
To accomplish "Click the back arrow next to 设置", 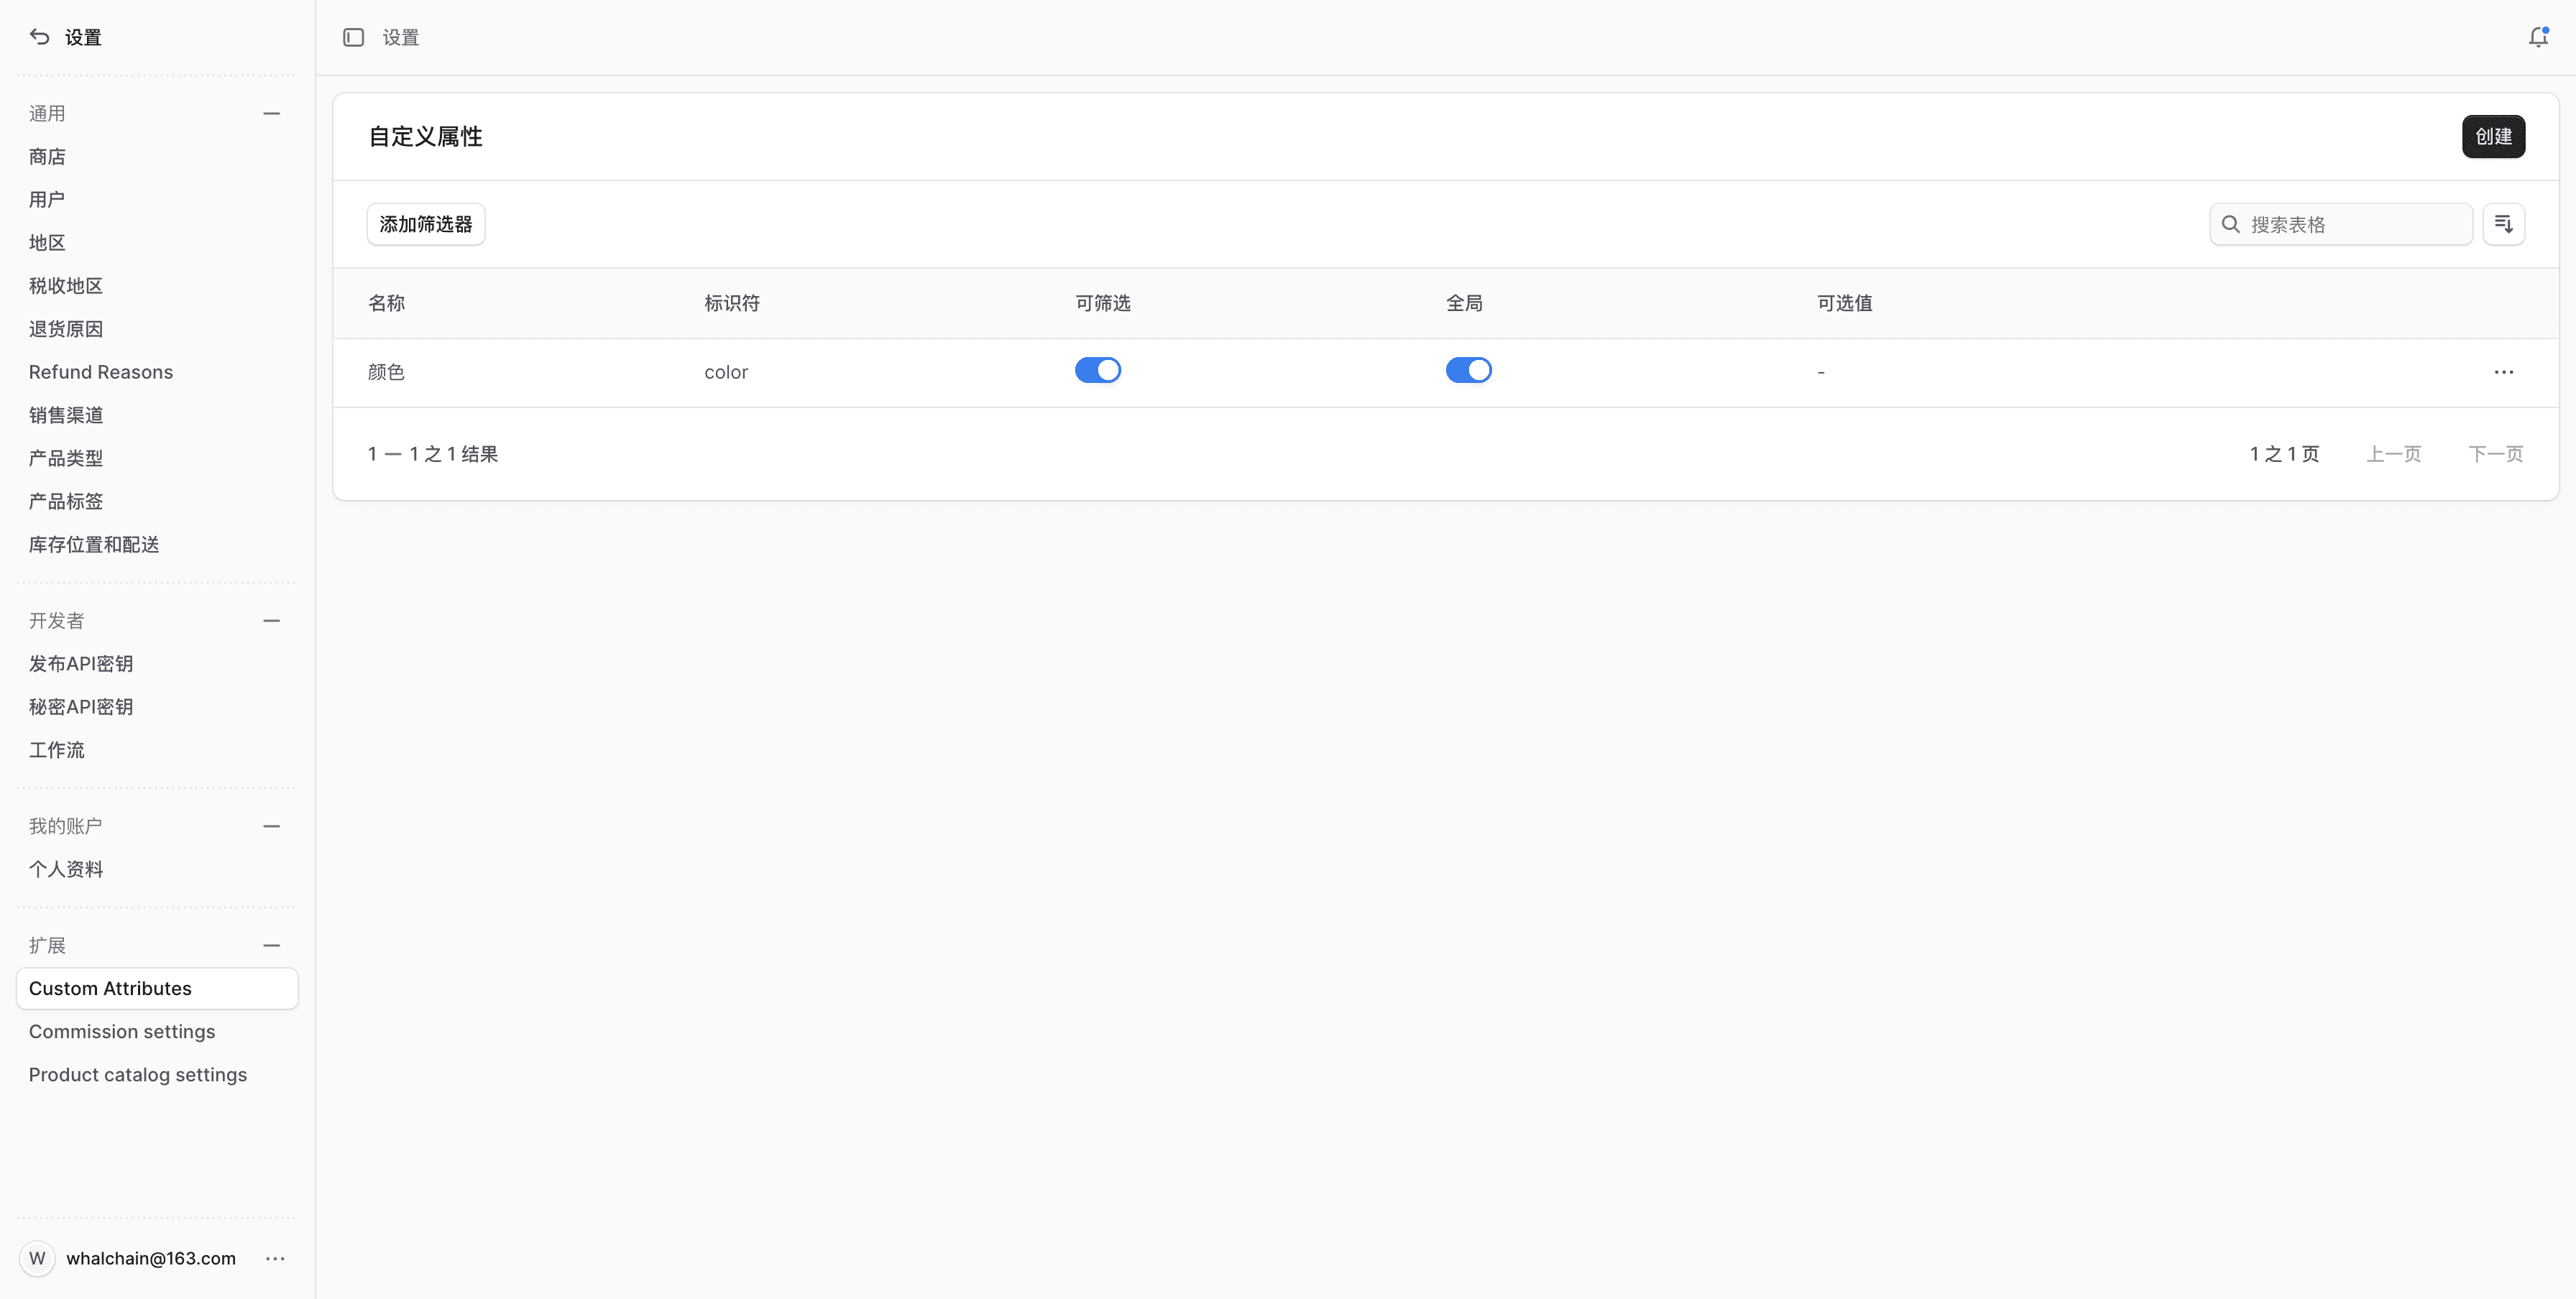I will coord(39,37).
